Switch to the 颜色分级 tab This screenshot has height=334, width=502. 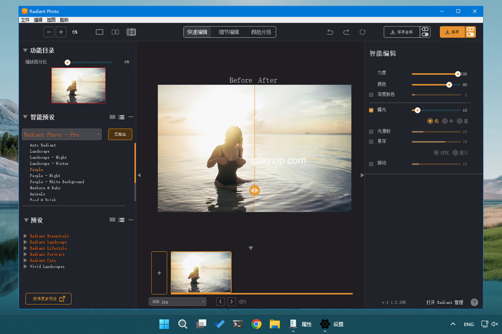261,32
